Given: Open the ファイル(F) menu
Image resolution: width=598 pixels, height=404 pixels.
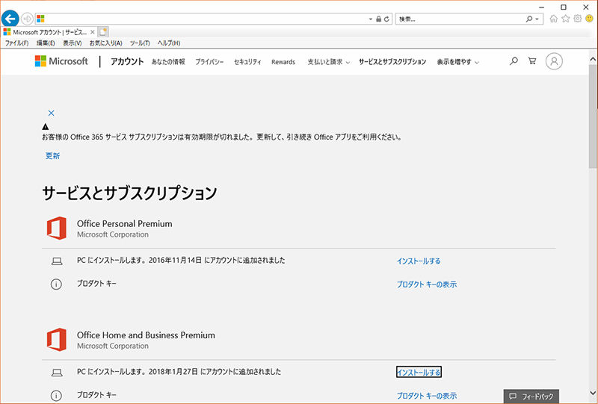Looking at the screenshot, I should pyautogui.click(x=16, y=43).
